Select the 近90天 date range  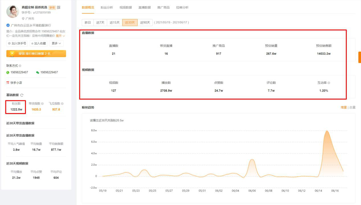click(x=145, y=22)
